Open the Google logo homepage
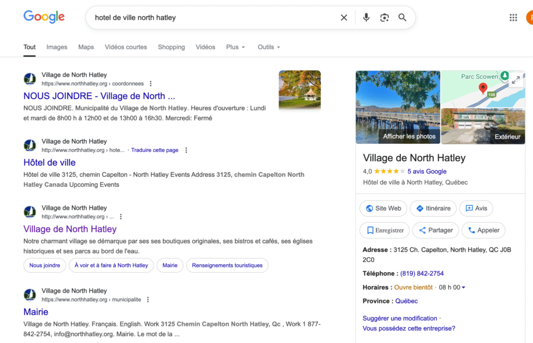 [44, 17]
